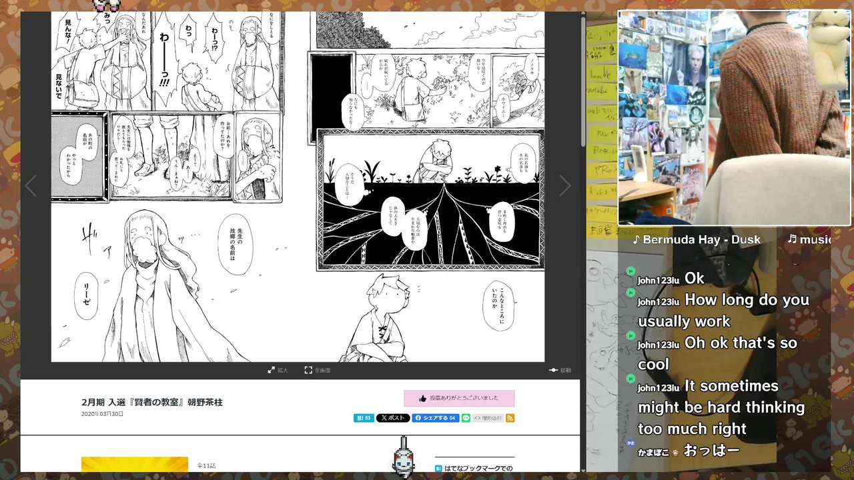
Task: Post to X with ポスト button
Action: tap(393, 418)
